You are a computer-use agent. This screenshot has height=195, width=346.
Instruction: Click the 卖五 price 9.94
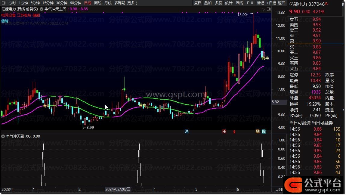tap(317, 20)
